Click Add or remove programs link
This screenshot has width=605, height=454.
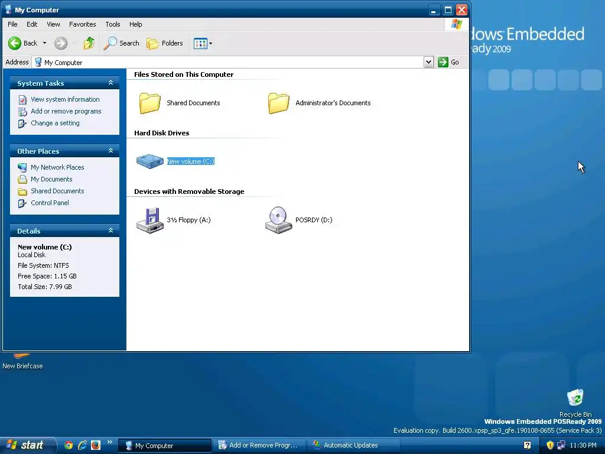point(66,111)
